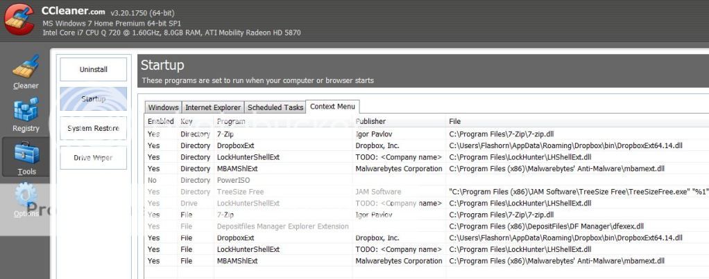Select the Drive LockHunterShellExt row
This screenshot has height=279, width=709.
427,203
